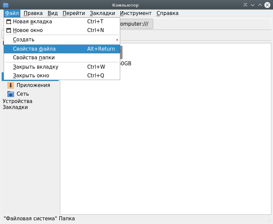Click the Сеть network folder icon

coord(11,94)
